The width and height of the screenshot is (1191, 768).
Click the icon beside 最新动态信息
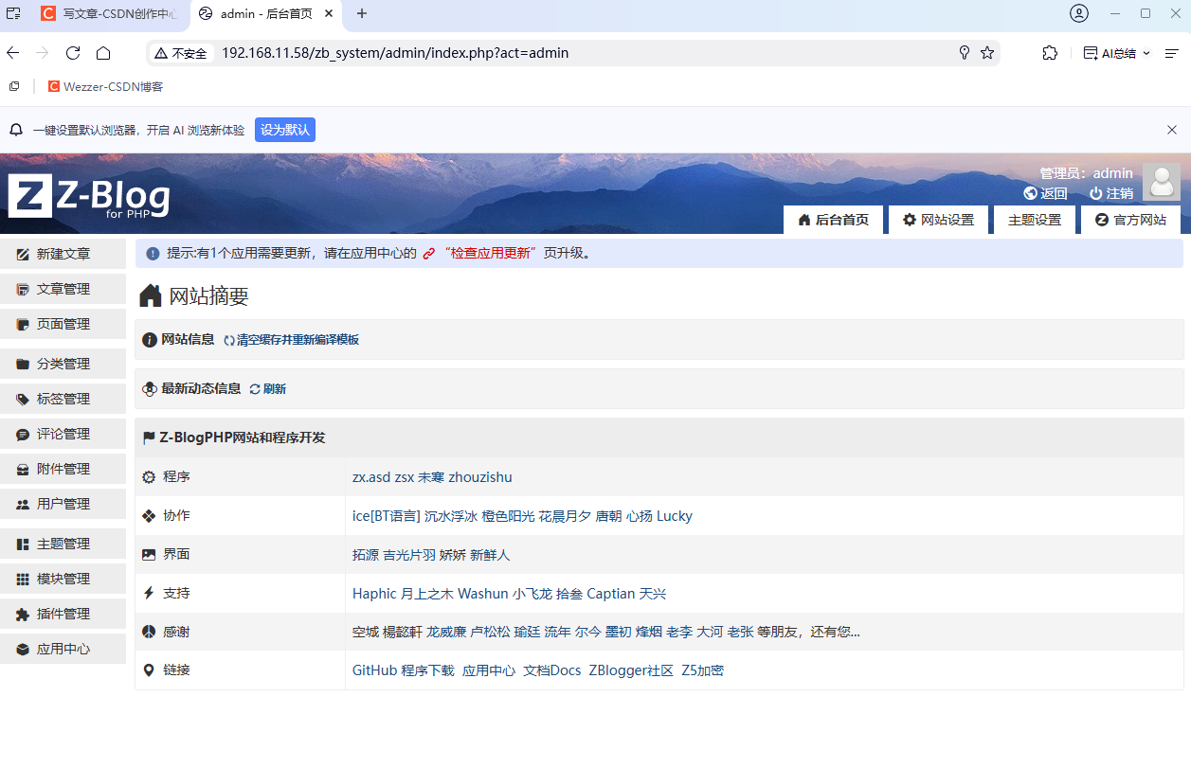click(150, 388)
